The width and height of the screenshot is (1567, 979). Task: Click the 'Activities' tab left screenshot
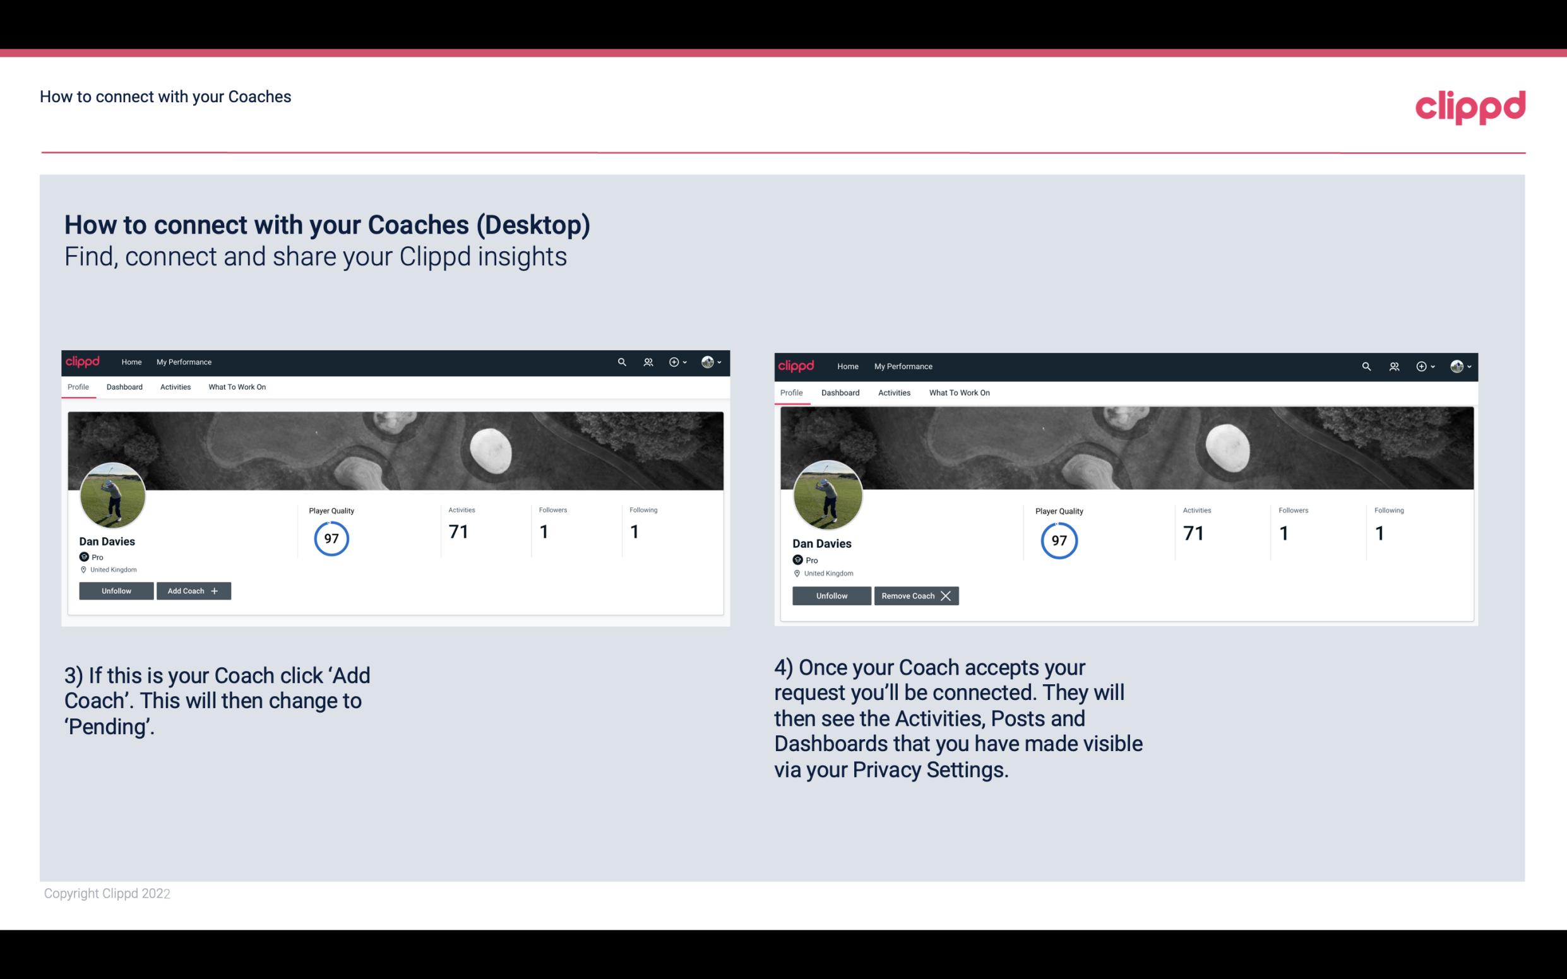pyautogui.click(x=175, y=387)
